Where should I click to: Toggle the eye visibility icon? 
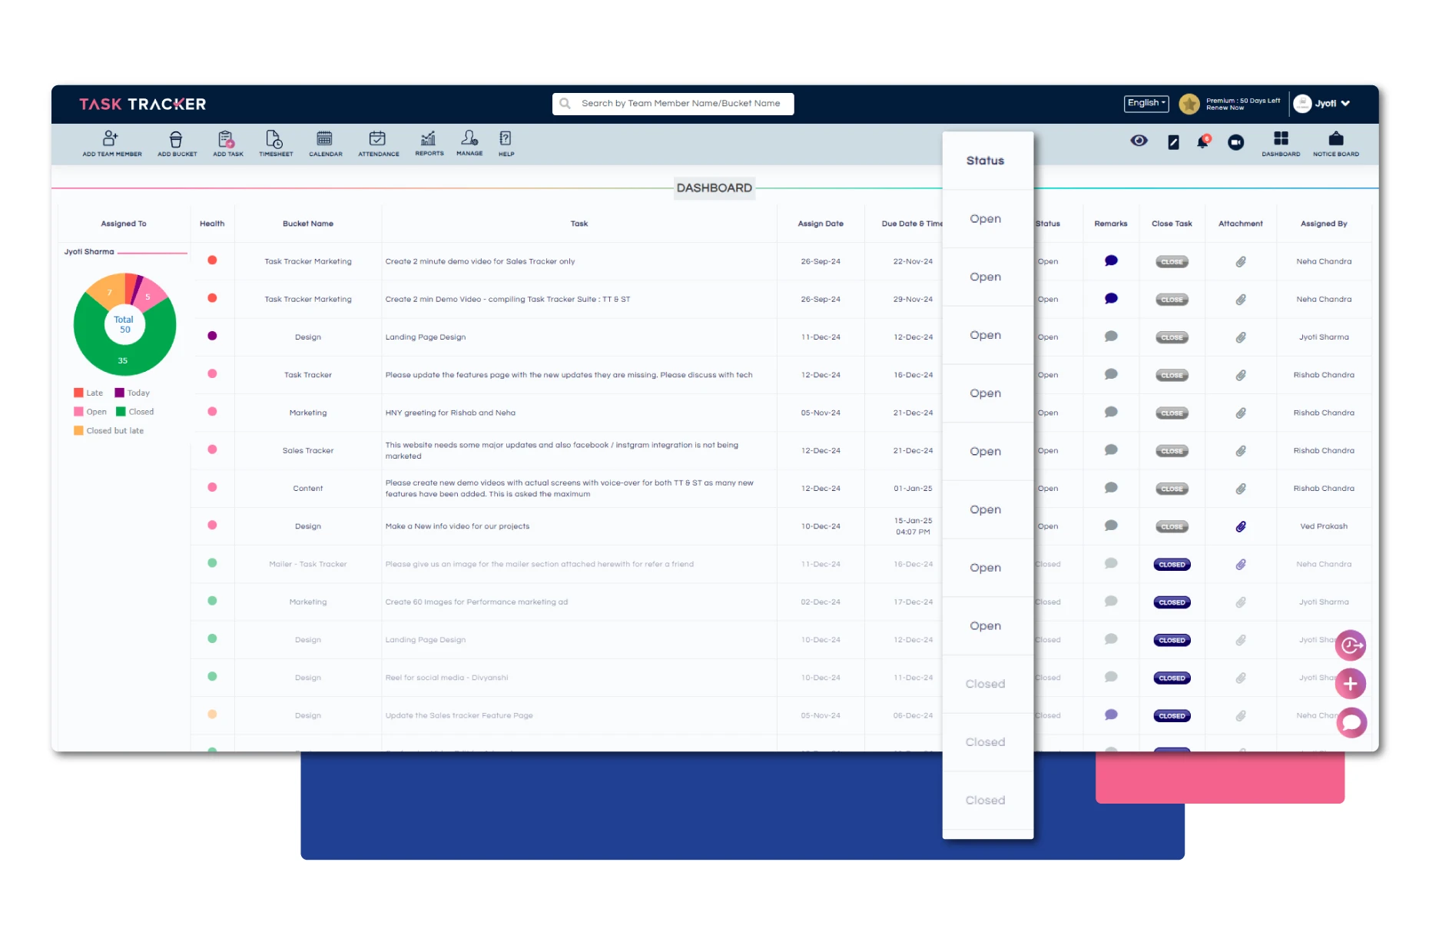(1139, 141)
